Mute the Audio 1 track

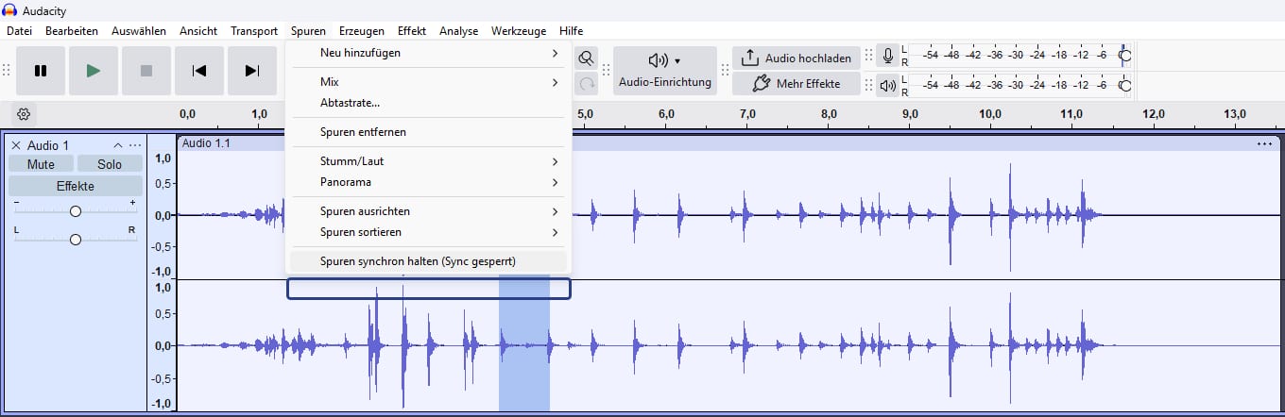coord(41,164)
